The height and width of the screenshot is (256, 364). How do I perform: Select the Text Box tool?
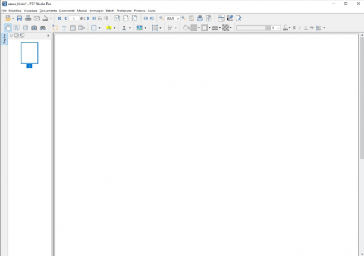click(73, 28)
